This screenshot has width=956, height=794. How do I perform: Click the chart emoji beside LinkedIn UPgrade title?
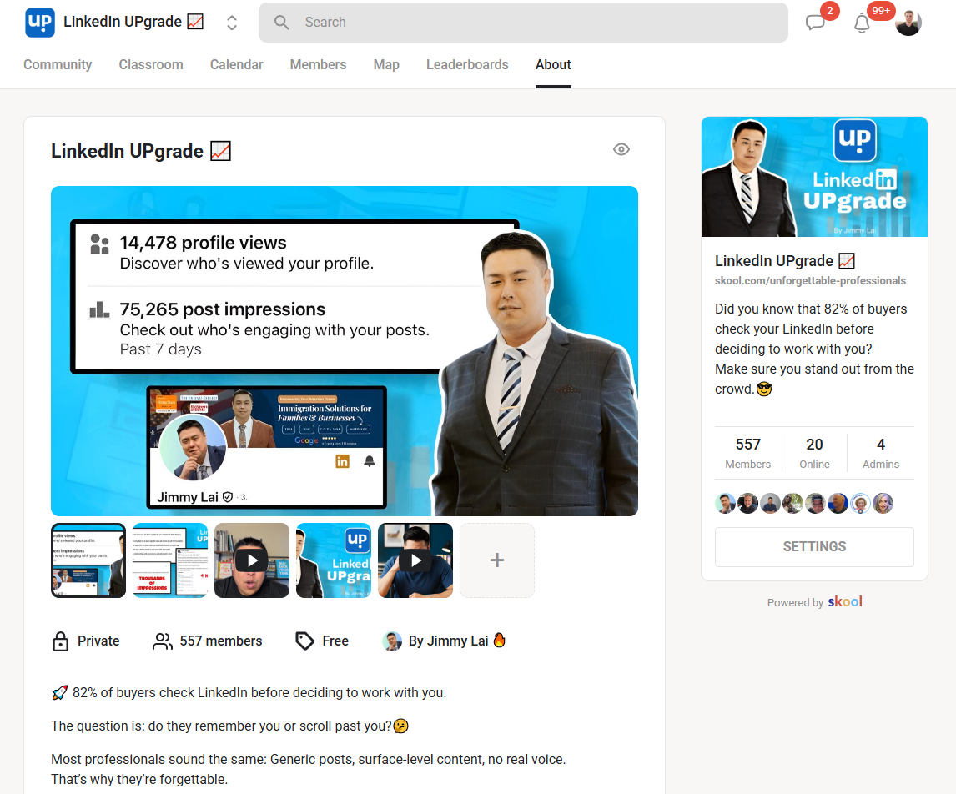click(x=222, y=150)
